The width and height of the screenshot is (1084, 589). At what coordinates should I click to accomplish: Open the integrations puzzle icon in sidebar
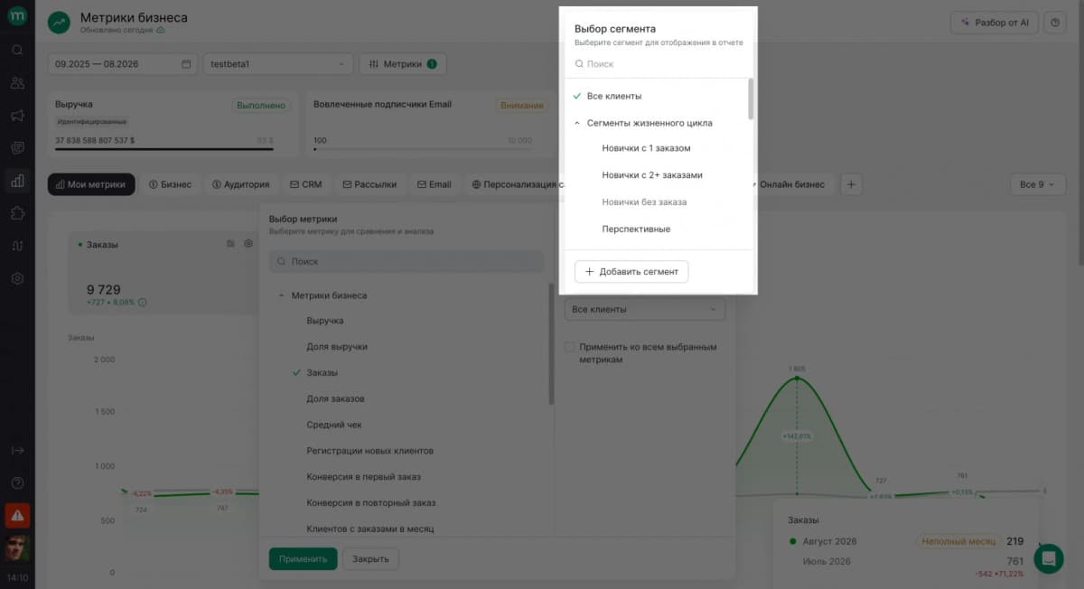17,213
